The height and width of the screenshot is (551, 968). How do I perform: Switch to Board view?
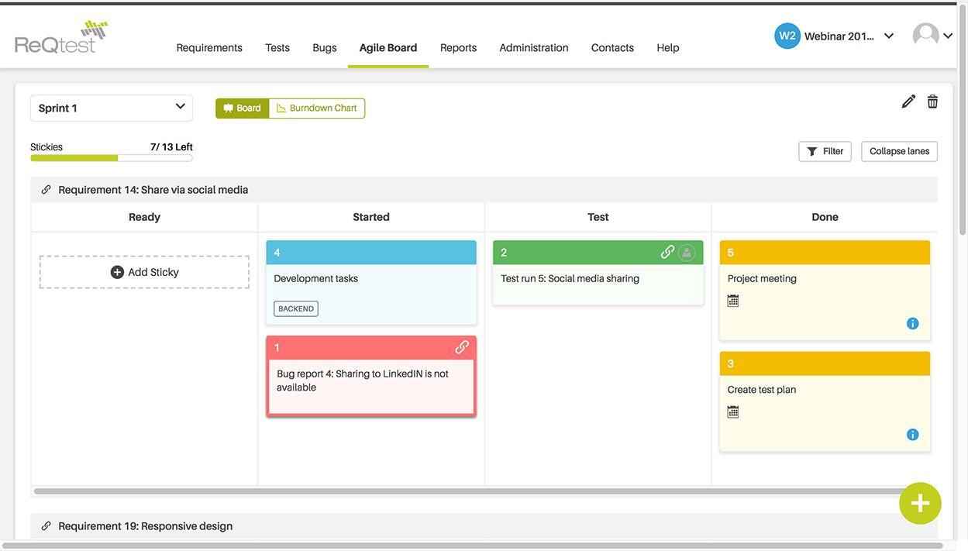tap(243, 108)
